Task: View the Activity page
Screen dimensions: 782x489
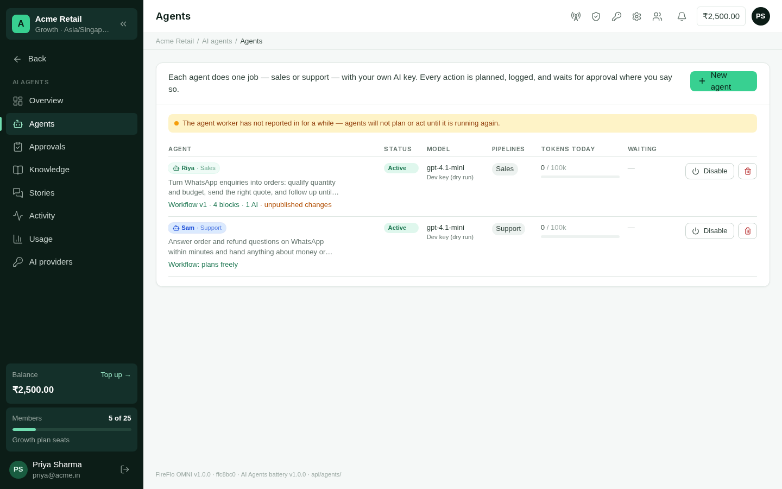Action: [x=72, y=216]
